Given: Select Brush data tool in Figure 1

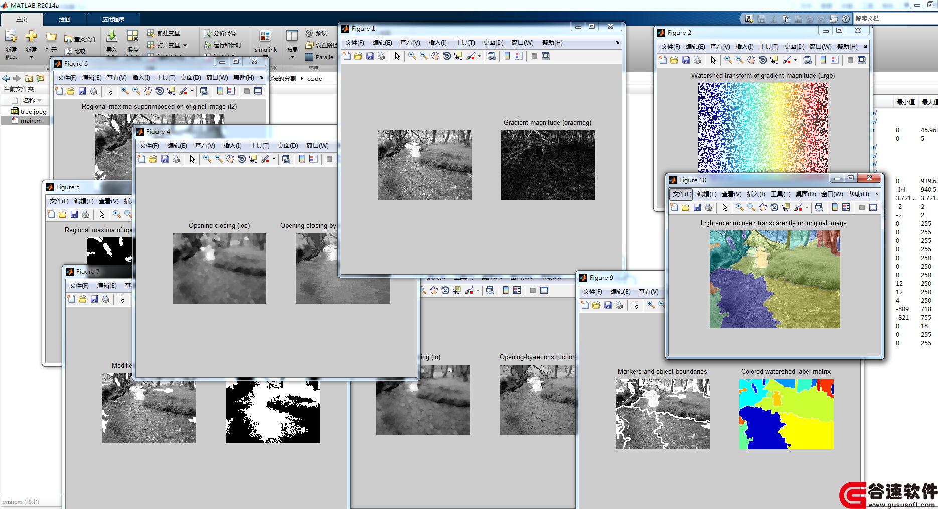Looking at the screenshot, I should coord(470,56).
